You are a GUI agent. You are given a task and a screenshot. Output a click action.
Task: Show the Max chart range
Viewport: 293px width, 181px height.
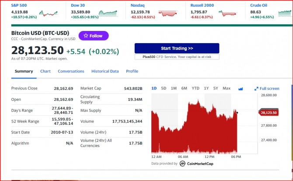pos(227,89)
